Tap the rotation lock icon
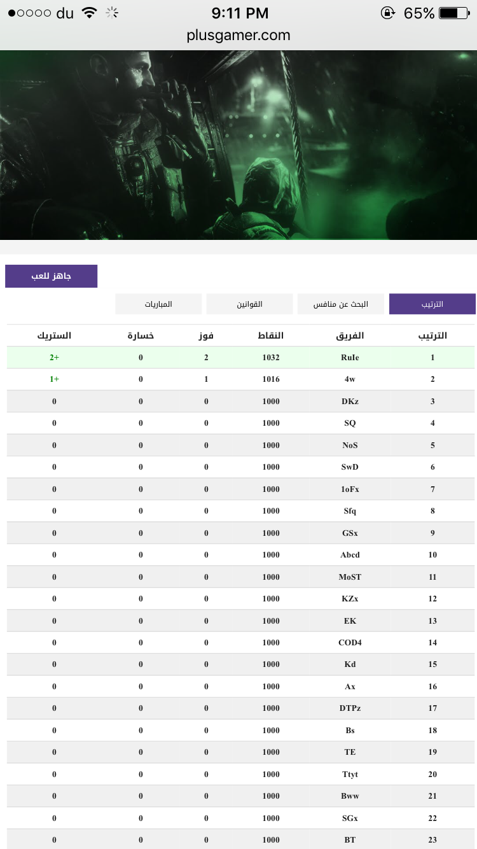477x849 pixels. (x=388, y=13)
